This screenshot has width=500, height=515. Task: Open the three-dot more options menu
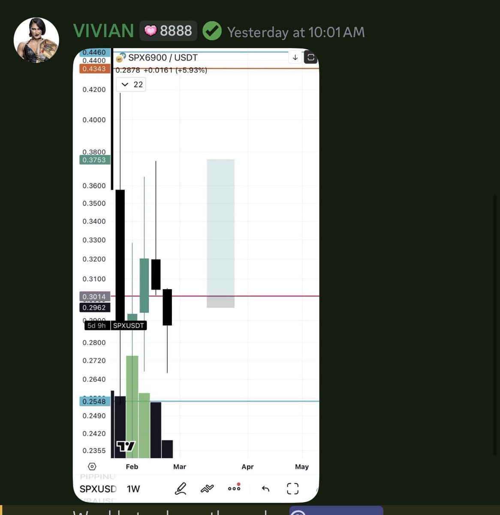[x=234, y=488]
